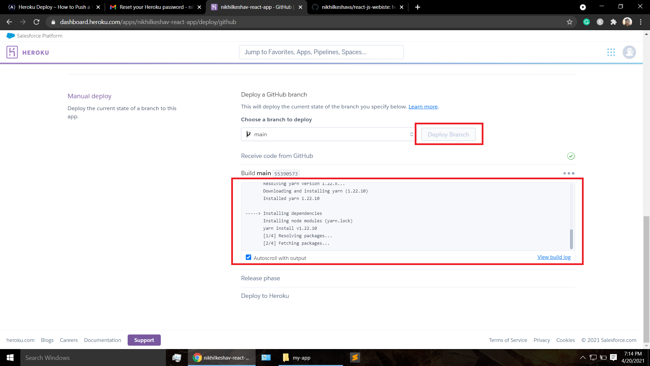This screenshot has height=366, width=650.
Task: Bookmark this page with star icon
Action: (569, 22)
